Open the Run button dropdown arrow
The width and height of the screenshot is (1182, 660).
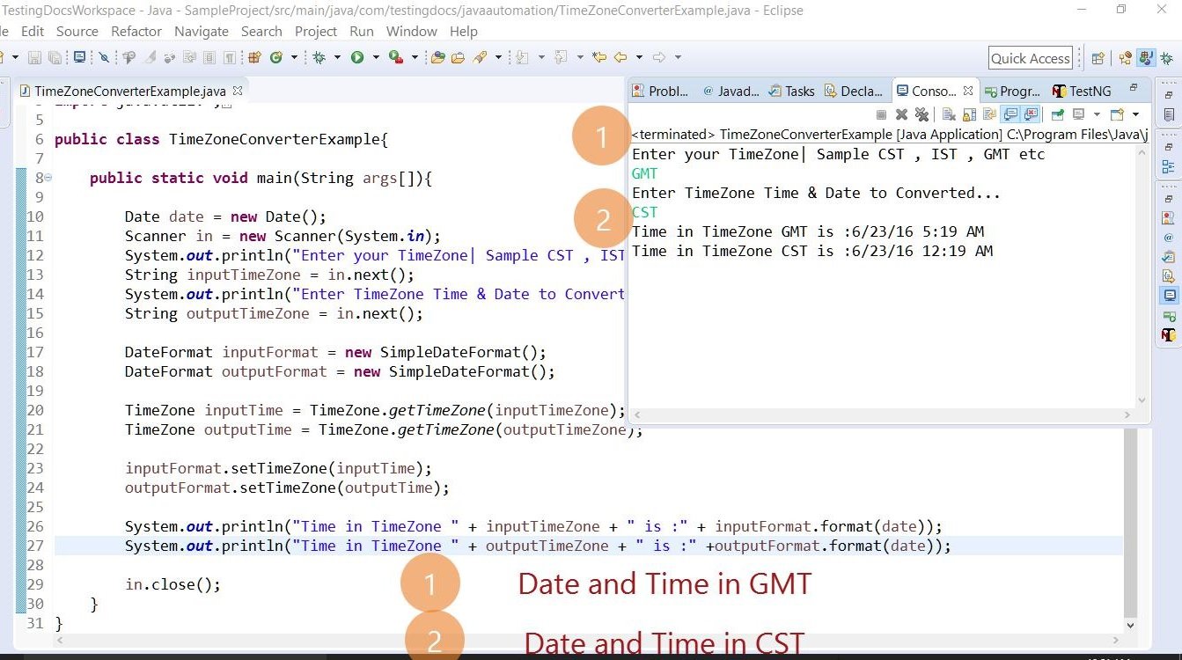(x=376, y=58)
